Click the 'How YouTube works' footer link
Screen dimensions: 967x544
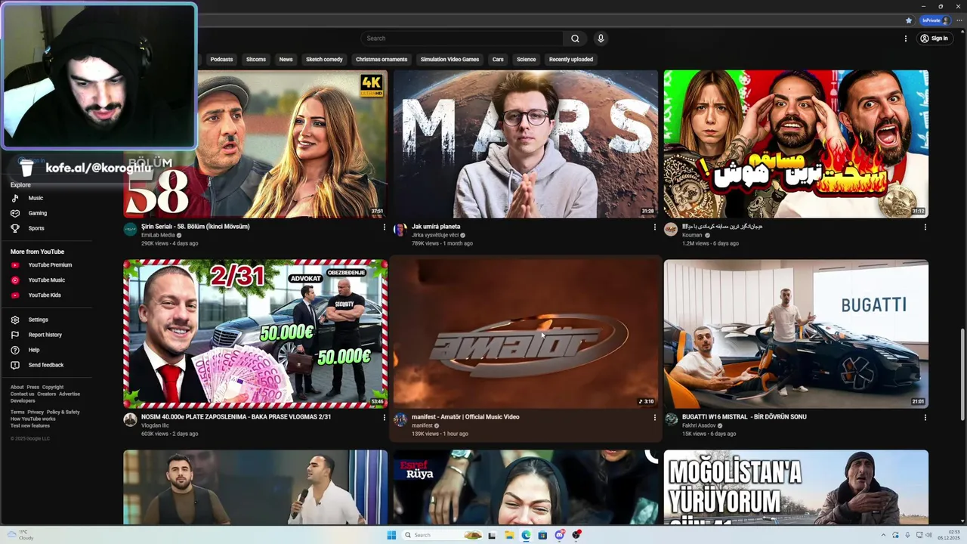click(32, 419)
